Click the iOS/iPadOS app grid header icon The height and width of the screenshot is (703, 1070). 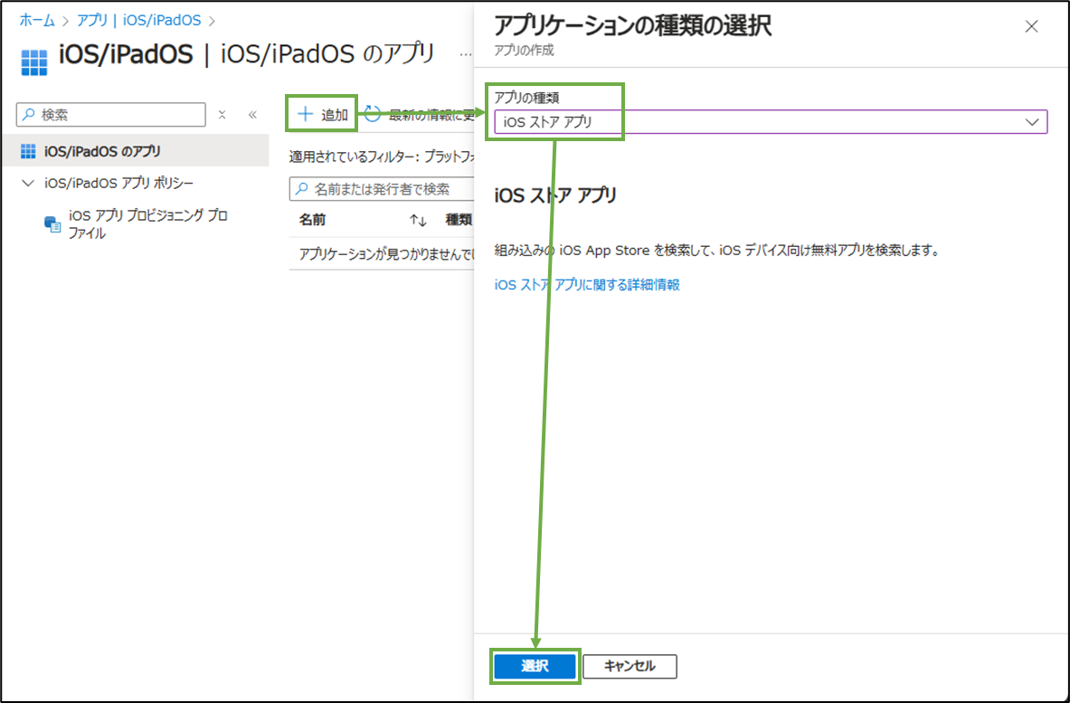click(34, 62)
